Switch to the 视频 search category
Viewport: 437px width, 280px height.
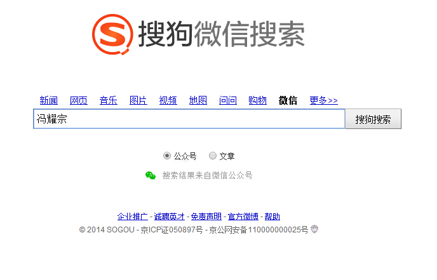point(168,100)
